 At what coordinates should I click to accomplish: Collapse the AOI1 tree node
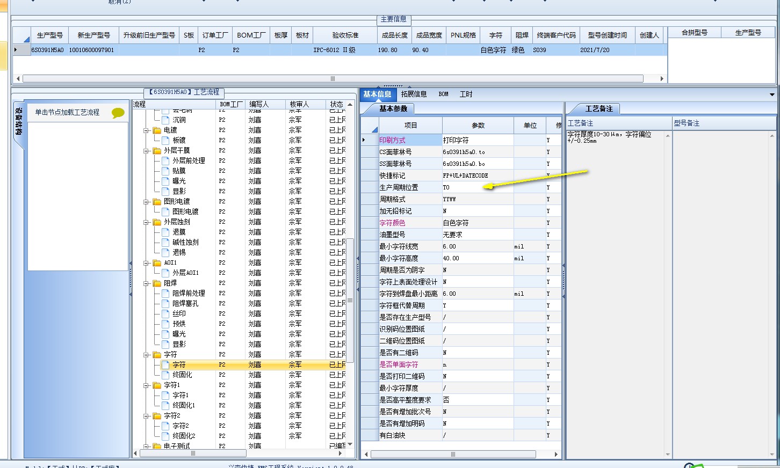pos(146,263)
